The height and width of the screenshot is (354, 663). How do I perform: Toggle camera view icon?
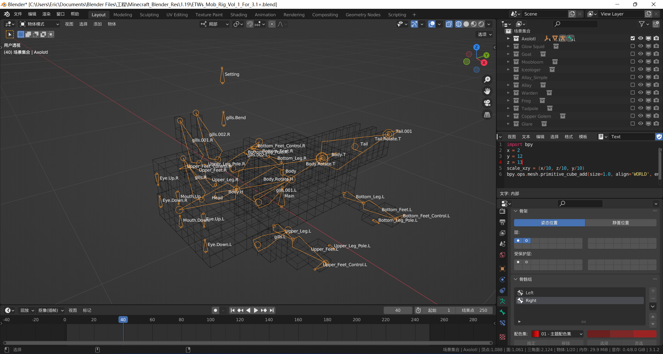point(487,103)
